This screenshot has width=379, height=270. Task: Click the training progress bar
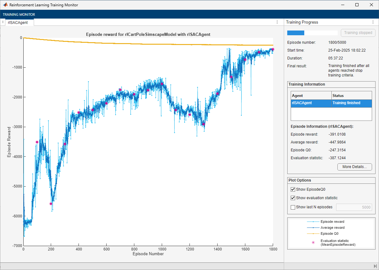point(312,33)
